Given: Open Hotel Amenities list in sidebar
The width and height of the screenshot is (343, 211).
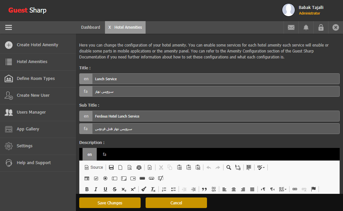Looking at the screenshot, I should (x=38, y=62).
